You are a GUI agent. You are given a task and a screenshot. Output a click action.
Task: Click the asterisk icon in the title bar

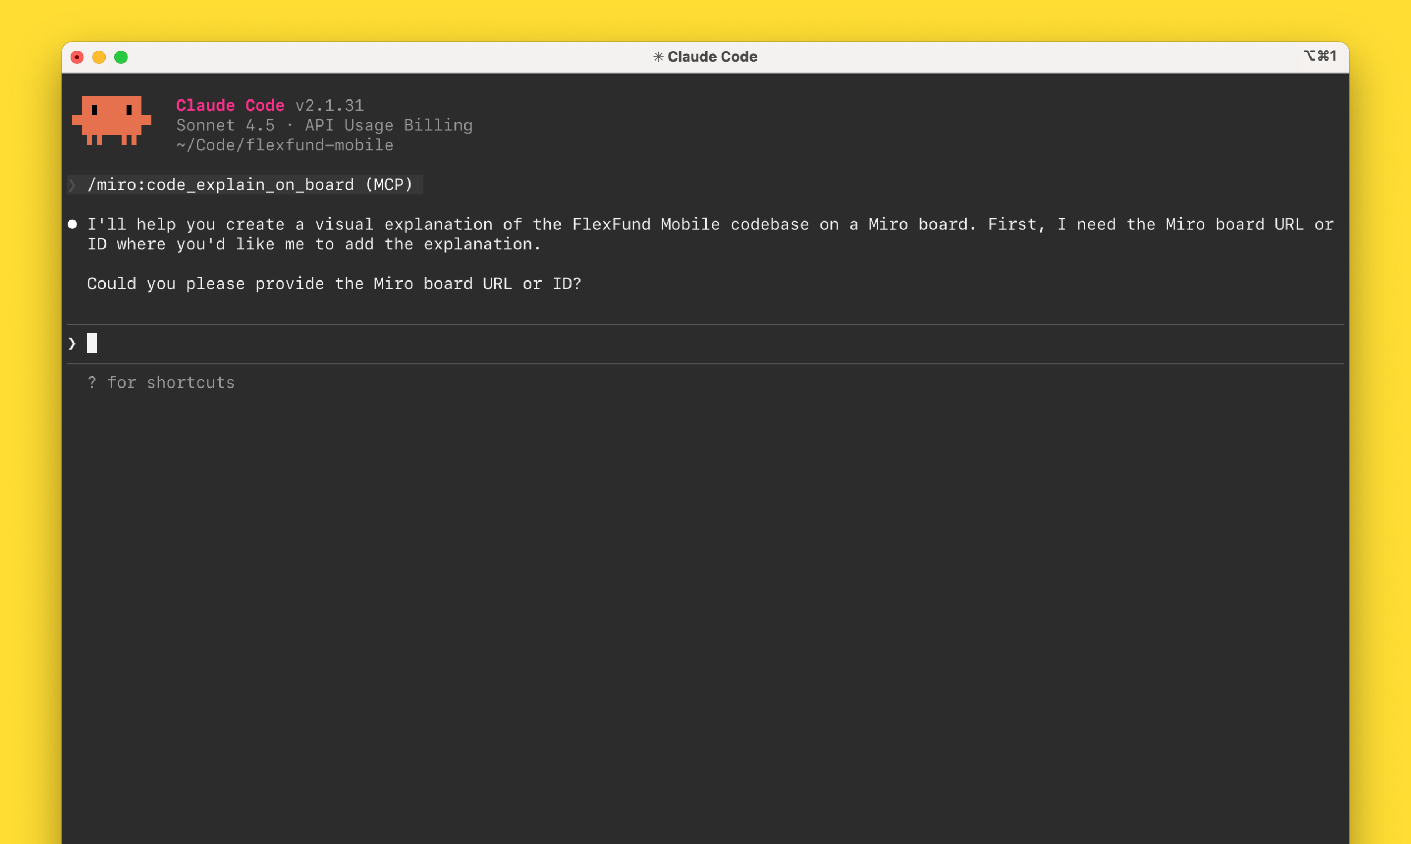coord(658,56)
